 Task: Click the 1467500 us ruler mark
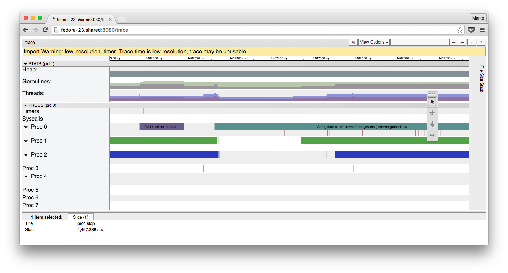321,59
